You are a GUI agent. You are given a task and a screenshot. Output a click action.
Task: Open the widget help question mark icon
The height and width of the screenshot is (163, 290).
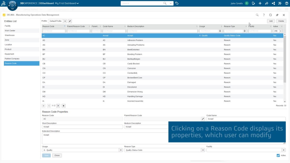pos(264,15)
